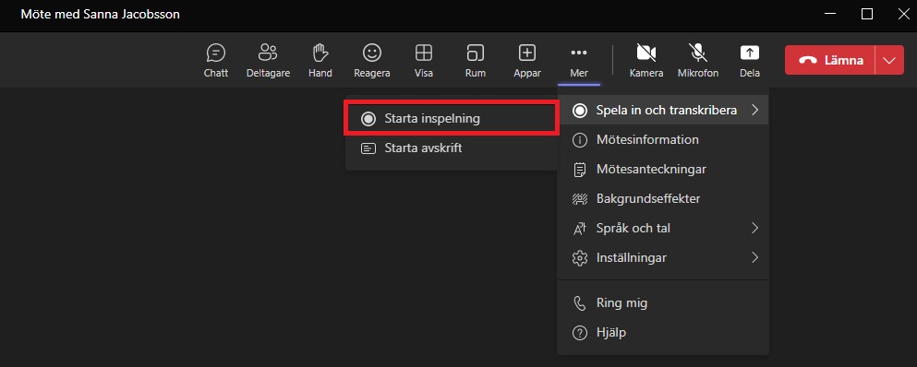Click the chevron on Spela in och transkribera
This screenshot has width=917, height=367.
coord(755,110)
